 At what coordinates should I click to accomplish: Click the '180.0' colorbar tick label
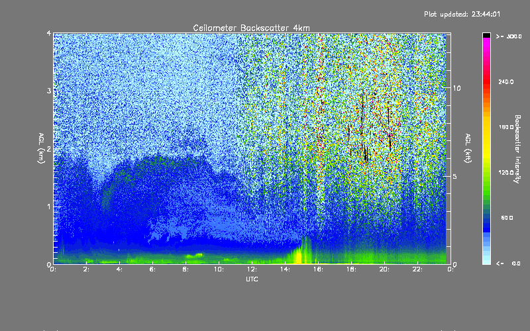coord(506,127)
